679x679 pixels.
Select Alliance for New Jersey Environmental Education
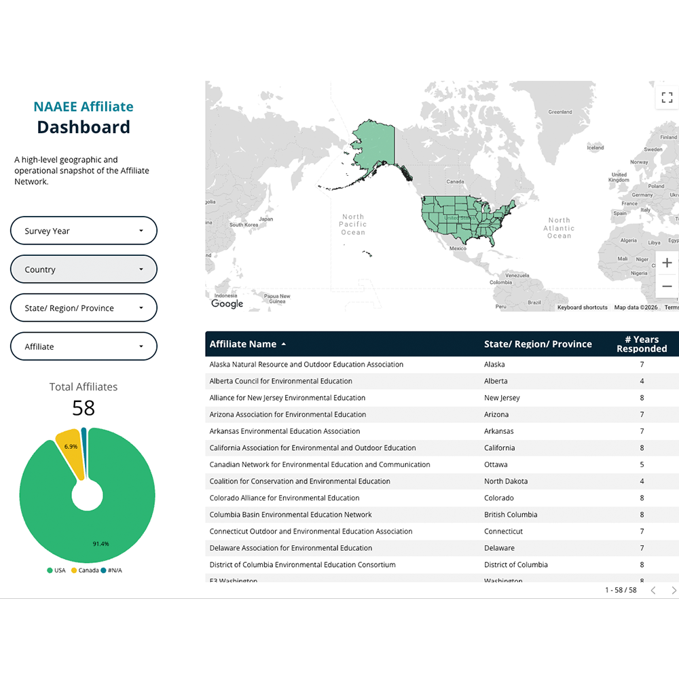[x=287, y=398]
